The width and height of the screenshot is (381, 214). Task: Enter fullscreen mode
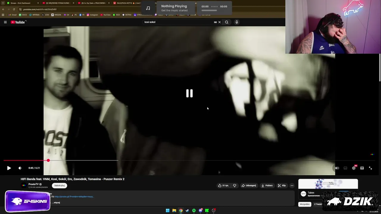coord(370,168)
